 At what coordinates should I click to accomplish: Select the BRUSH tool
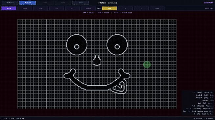point(9,8)
